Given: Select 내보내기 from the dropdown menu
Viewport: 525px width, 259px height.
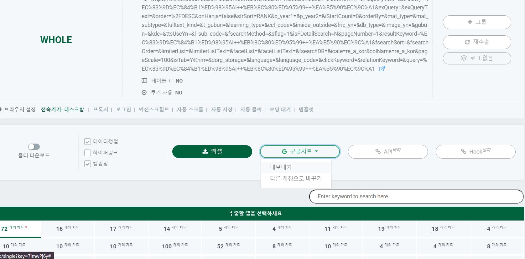Looking at the screenshot, I should click(x=281, y=167).
